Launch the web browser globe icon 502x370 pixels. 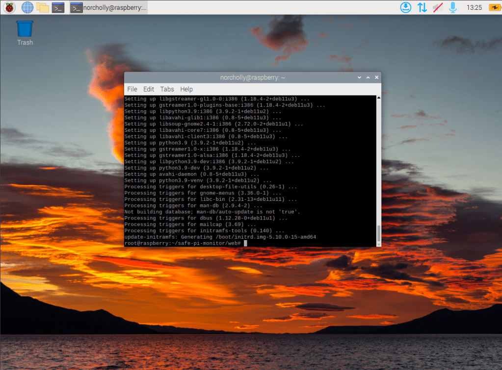27,7
